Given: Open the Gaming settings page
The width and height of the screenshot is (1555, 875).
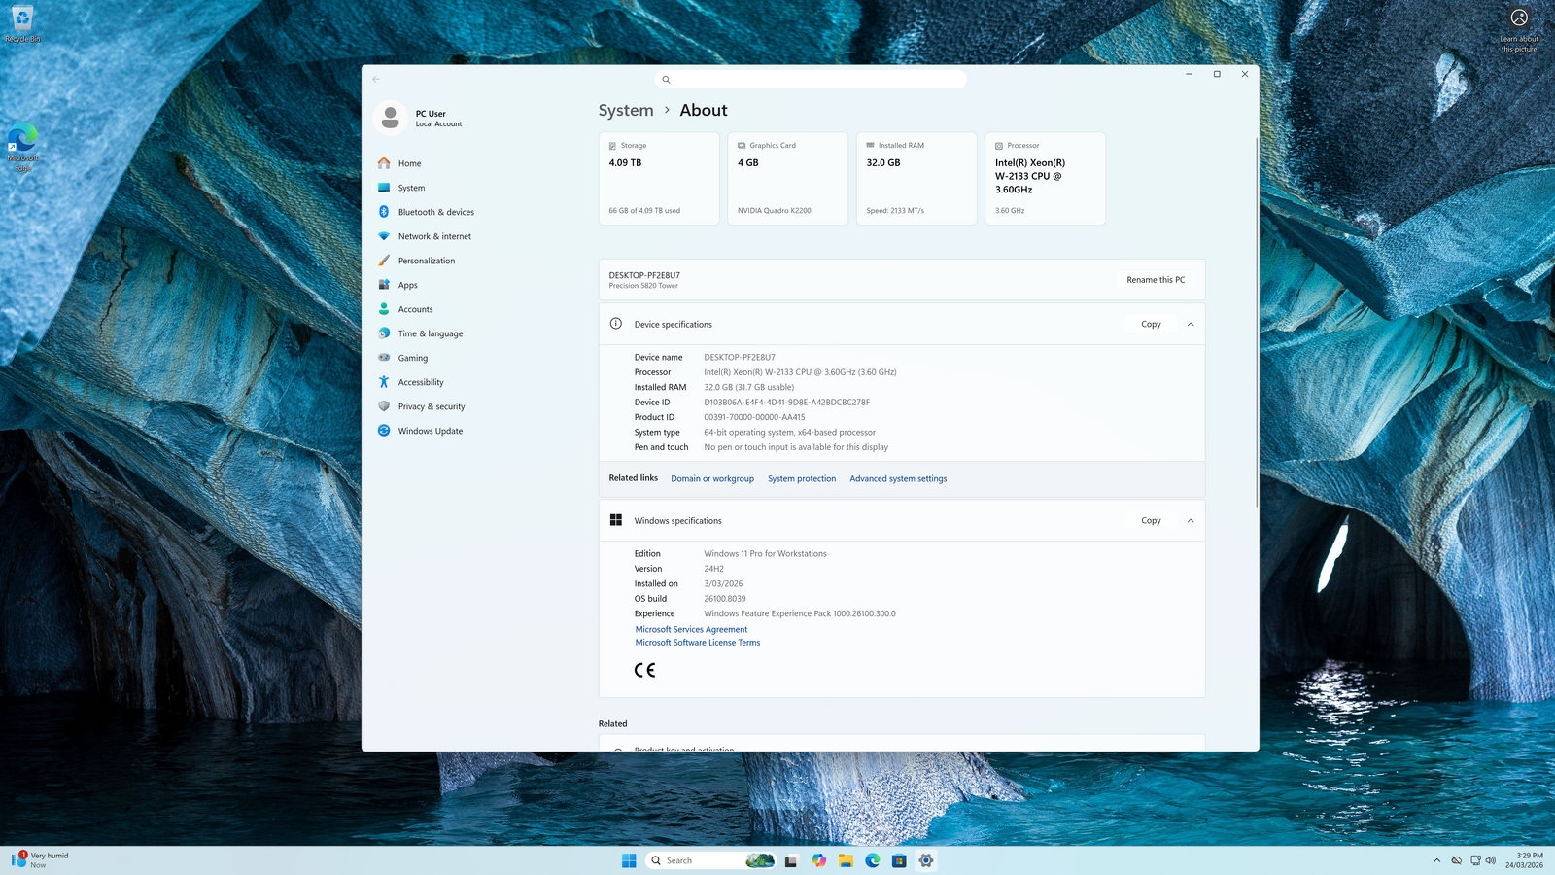Looking at the screenshot, I should (x=412, y=358).
